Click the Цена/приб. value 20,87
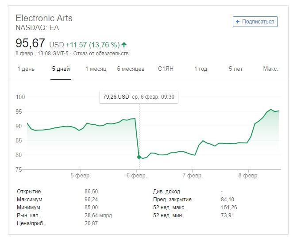The image size is (297, 238). point(91,223)
